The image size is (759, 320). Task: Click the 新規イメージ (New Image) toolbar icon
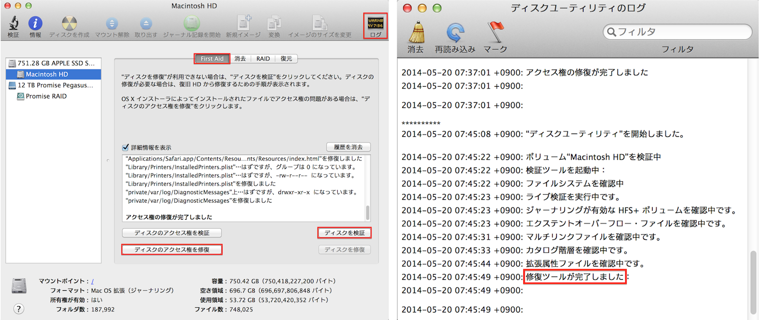(x=244, y=23)
